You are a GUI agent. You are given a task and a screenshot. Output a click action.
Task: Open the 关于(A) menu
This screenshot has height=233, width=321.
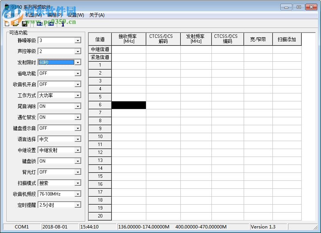(x=97, y=15)
